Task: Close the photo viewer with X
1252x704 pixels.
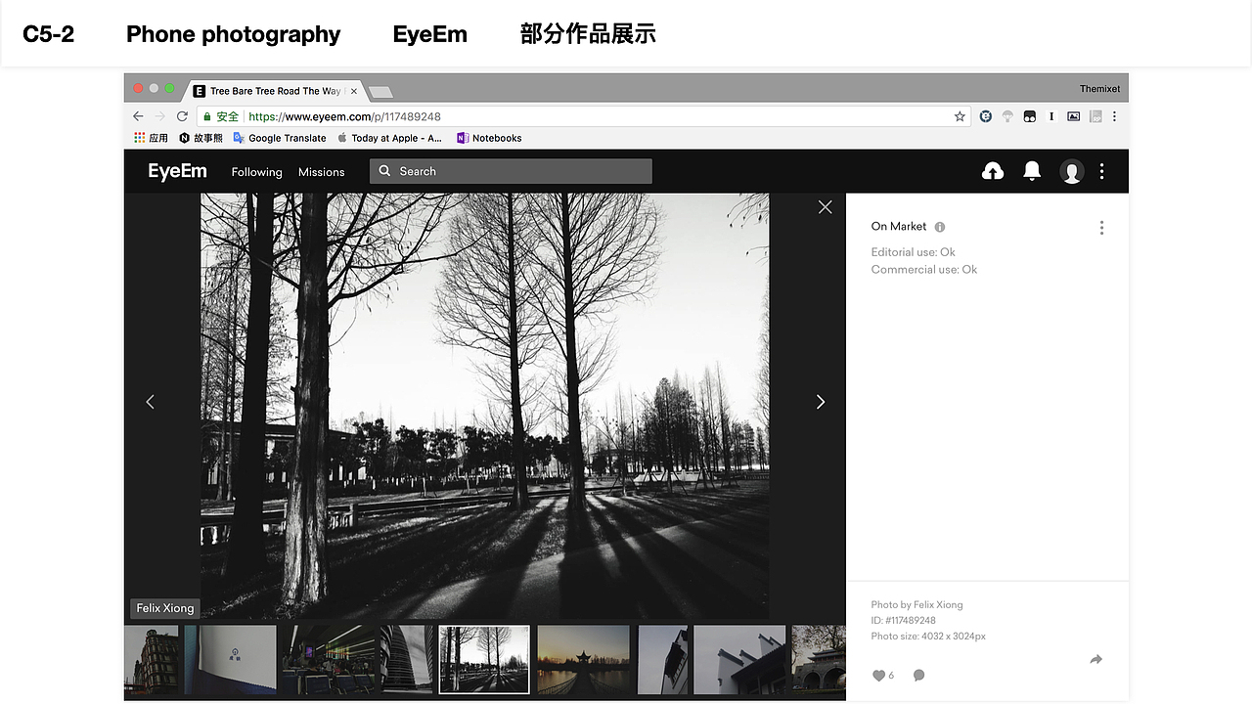Action: pyautogui.click(x=825, y=207)
